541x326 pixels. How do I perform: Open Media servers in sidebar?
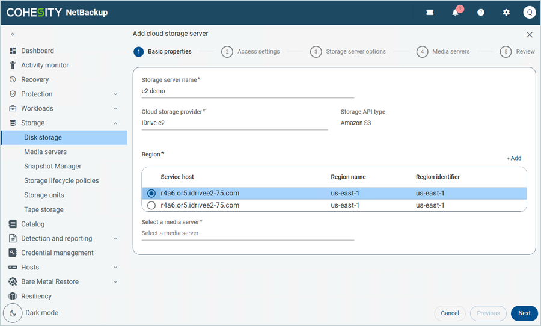(45, 152)
